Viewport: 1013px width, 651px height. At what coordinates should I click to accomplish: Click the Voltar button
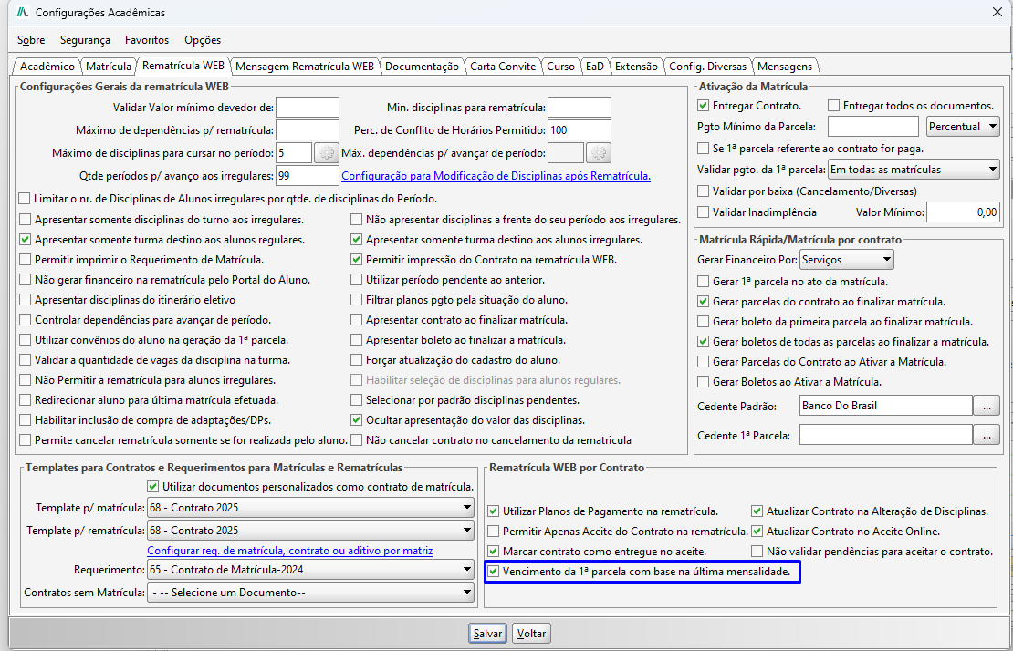click(x=531, y=634)
